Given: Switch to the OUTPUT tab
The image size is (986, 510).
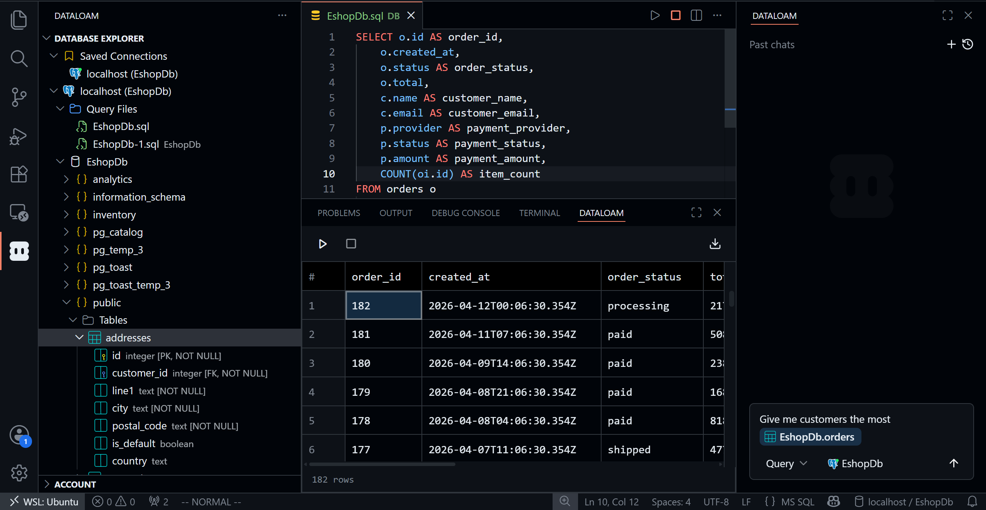Looking at the screenshot, I should (396, 213).
